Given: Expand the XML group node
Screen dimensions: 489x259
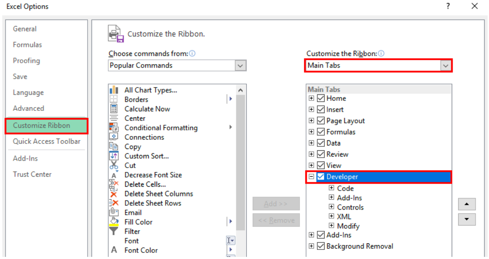Looking at the screenshot, I should [332, 216].
